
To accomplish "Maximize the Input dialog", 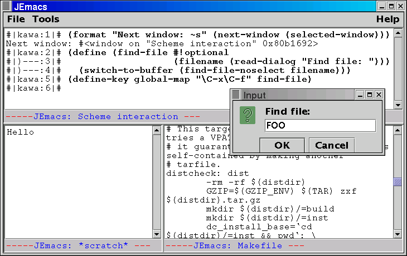I will pyautogui.click(x=369, y=95).
